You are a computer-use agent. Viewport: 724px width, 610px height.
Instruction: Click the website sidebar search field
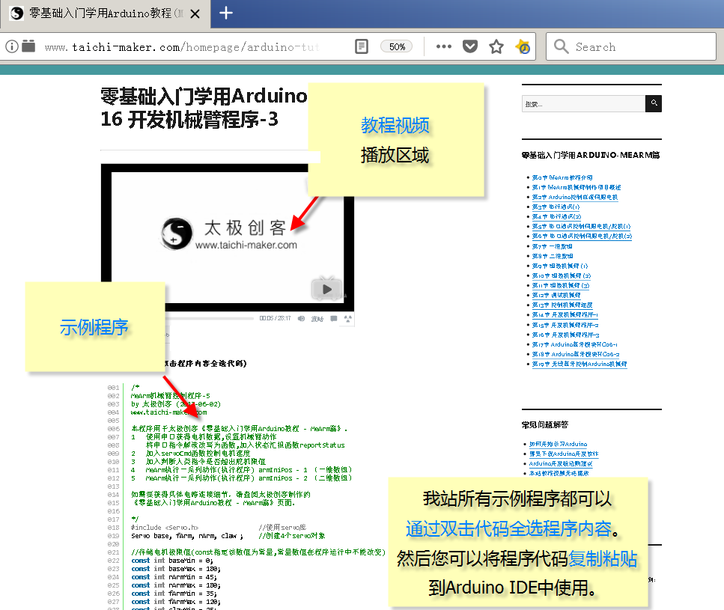(583, 104)
